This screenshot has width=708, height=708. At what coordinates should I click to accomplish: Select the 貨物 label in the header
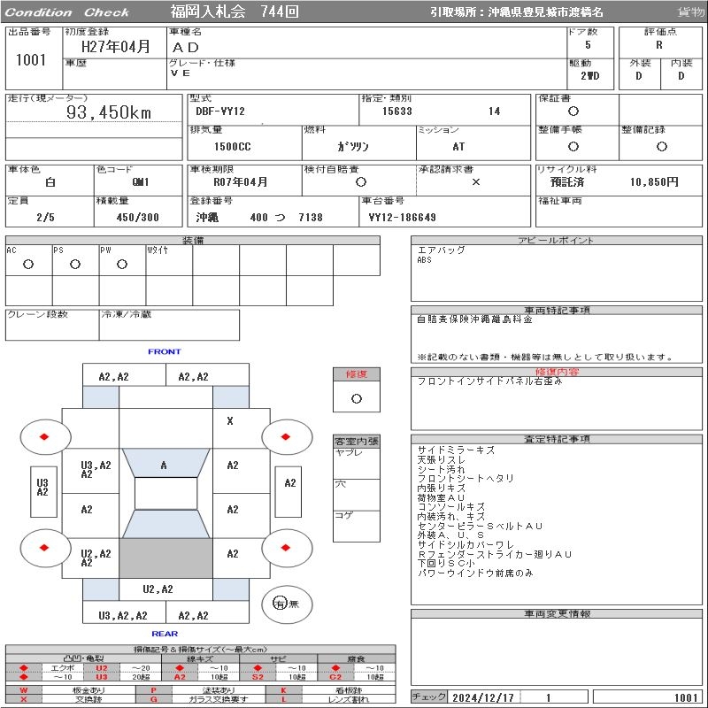[690, 12]
